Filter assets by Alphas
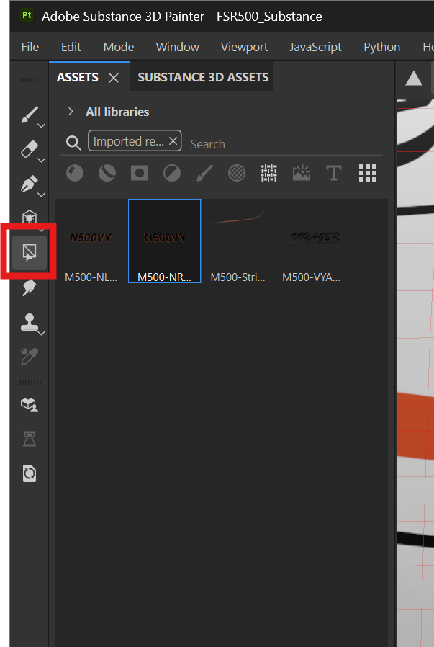This screenshot has height=647, width=434. [x=237, y=173]
